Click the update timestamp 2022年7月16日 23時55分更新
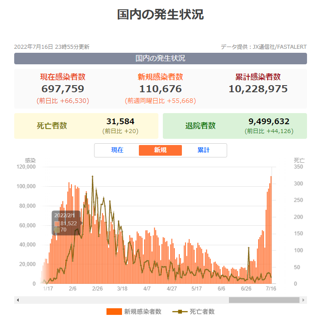The image size is (319, 318). pyautogui.click(x=51, y=47)
